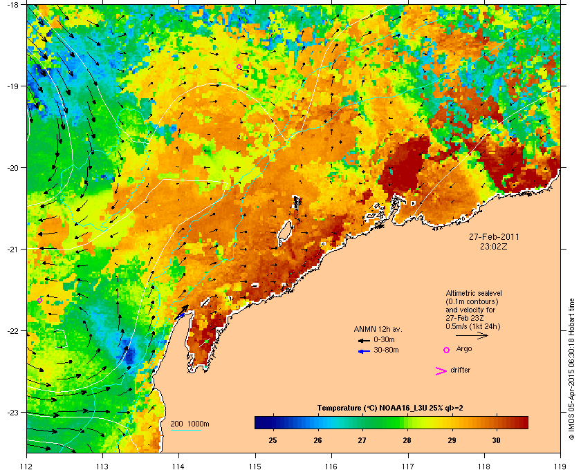581x470 pixels.
Task: Click the date label 27-Feb-2011
Action: pyautogui.click(x=494, y=236)
